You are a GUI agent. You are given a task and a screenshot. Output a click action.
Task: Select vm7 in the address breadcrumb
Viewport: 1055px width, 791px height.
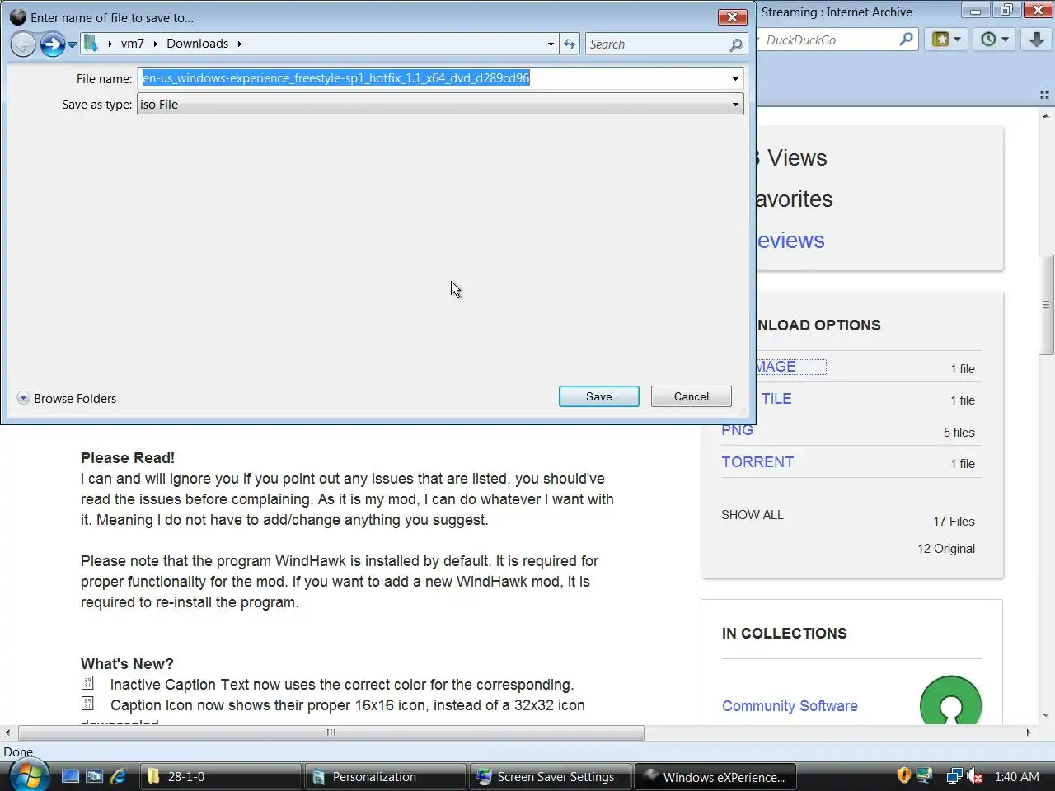click(132, 44)
